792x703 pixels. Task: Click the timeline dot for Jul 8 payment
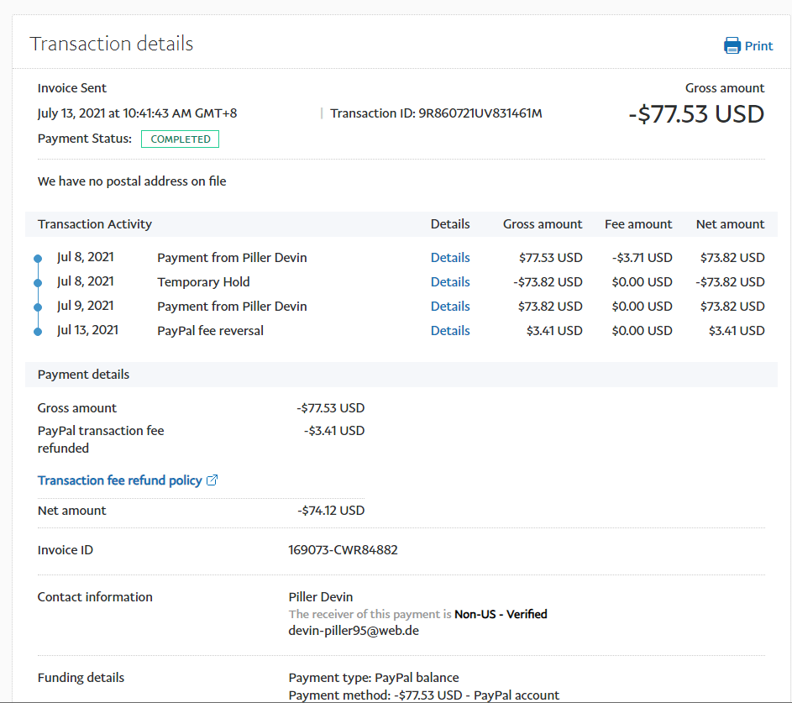[38, 259]
